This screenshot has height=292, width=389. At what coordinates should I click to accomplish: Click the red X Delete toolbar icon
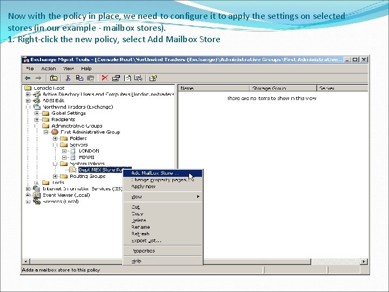tap(105, 78)
